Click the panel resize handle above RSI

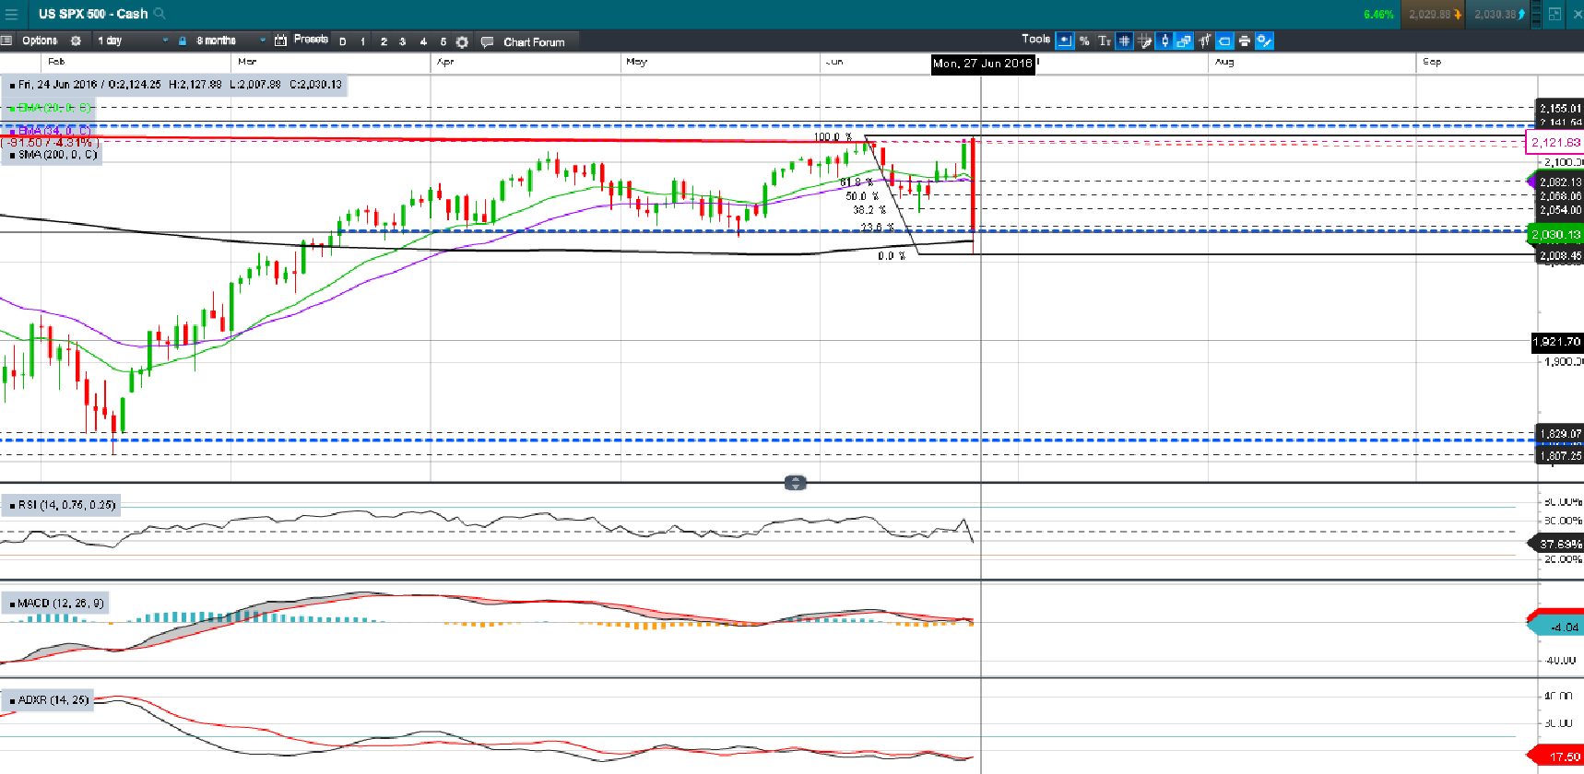(795, 482)
